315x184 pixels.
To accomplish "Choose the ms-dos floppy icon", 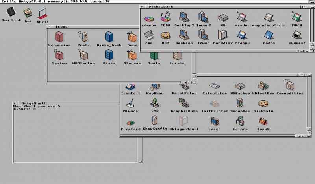I will tap(241, 17).
